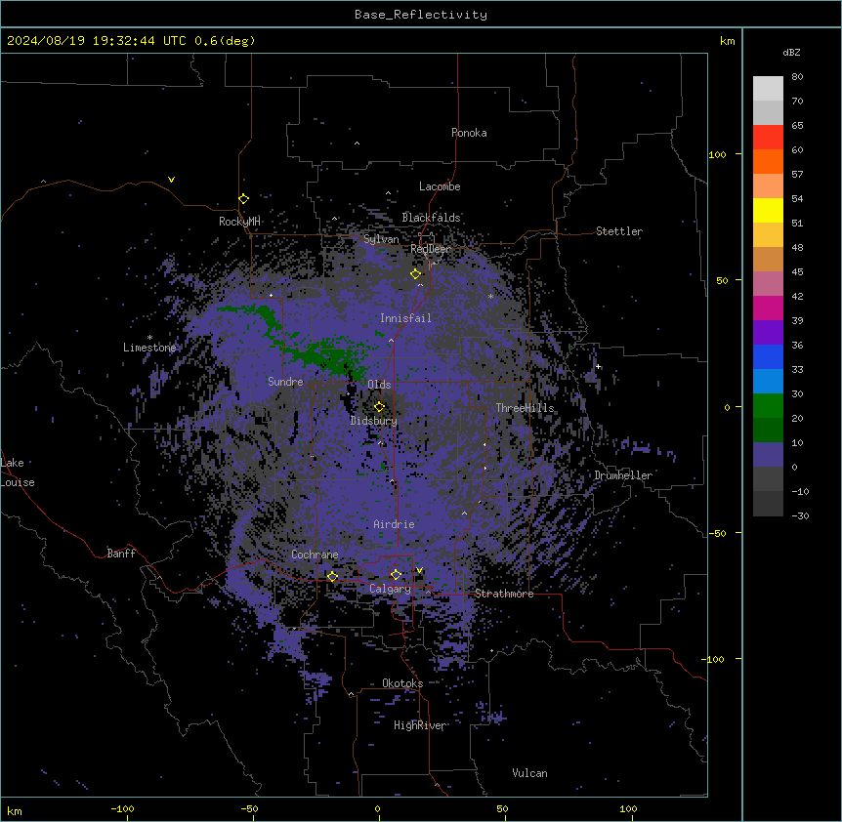Select the Sundre label
The image size is (842, 822).
click(x=285, y=382)
